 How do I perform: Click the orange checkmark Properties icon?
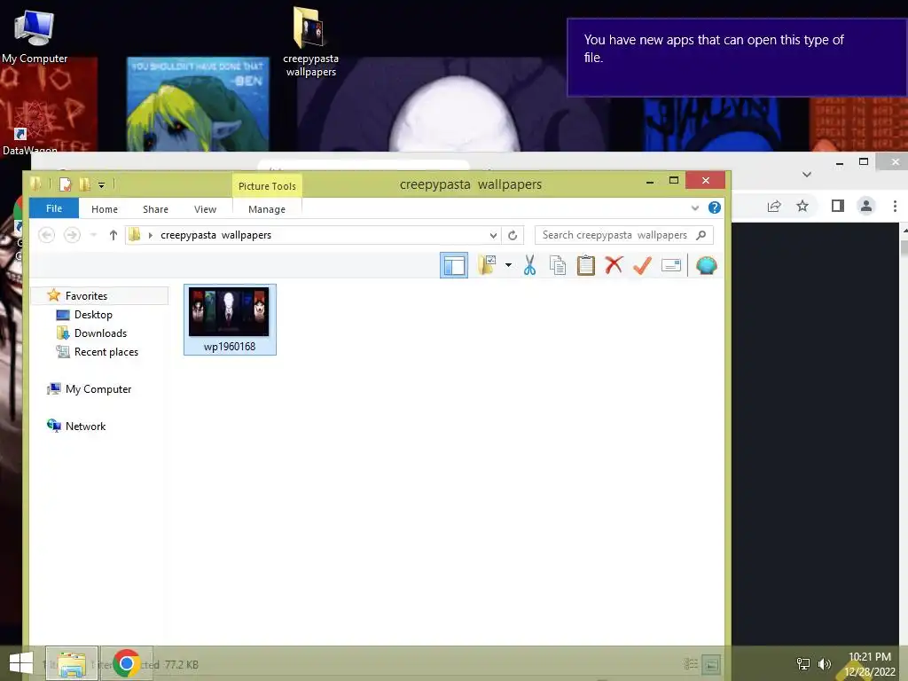click(642, 265)
